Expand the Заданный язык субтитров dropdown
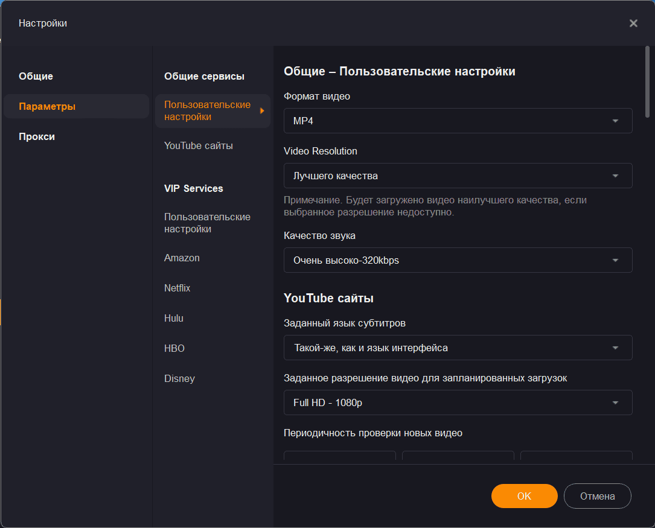Viewport: 655px width, 528px height. pyautogui.click(x=458, y=348)
